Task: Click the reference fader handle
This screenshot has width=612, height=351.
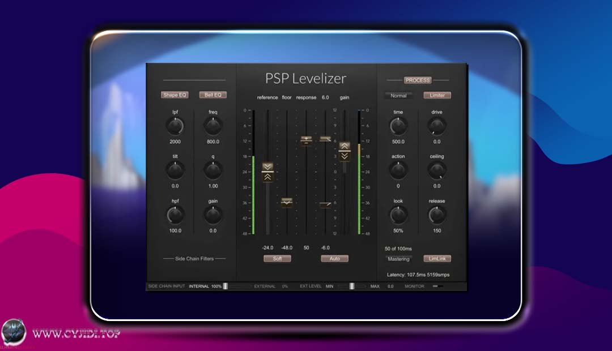Action: click(x=267, y=172)
